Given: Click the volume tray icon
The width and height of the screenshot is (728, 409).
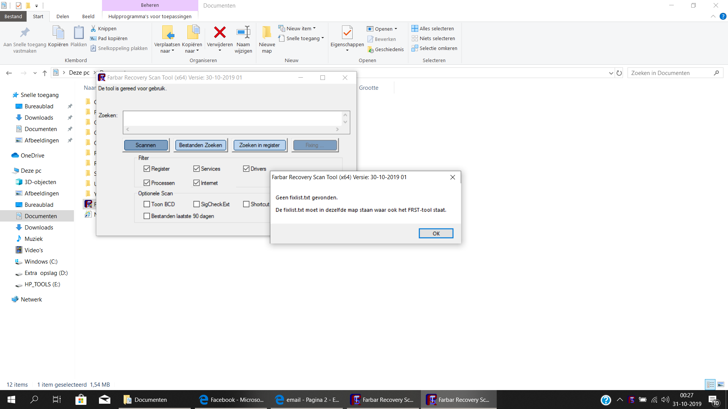Looking at the screenshot, I should (665, 400).
